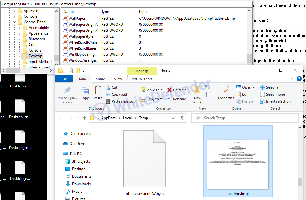Viewport: 306px width, 200px height.
Task: Select the Desktop registry key
Action: pyautogui.click(x=35, y=56)
